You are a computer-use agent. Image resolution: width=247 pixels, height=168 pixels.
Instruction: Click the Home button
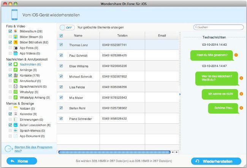pyautogui.click(x=22, y=161)
